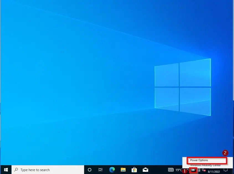
Task: Expand hidden system tray icons
Action: (x=188, y=170)
